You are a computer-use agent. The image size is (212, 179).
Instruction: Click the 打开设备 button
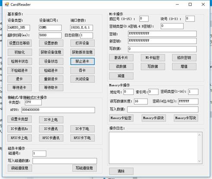click(x=82, y=43)
